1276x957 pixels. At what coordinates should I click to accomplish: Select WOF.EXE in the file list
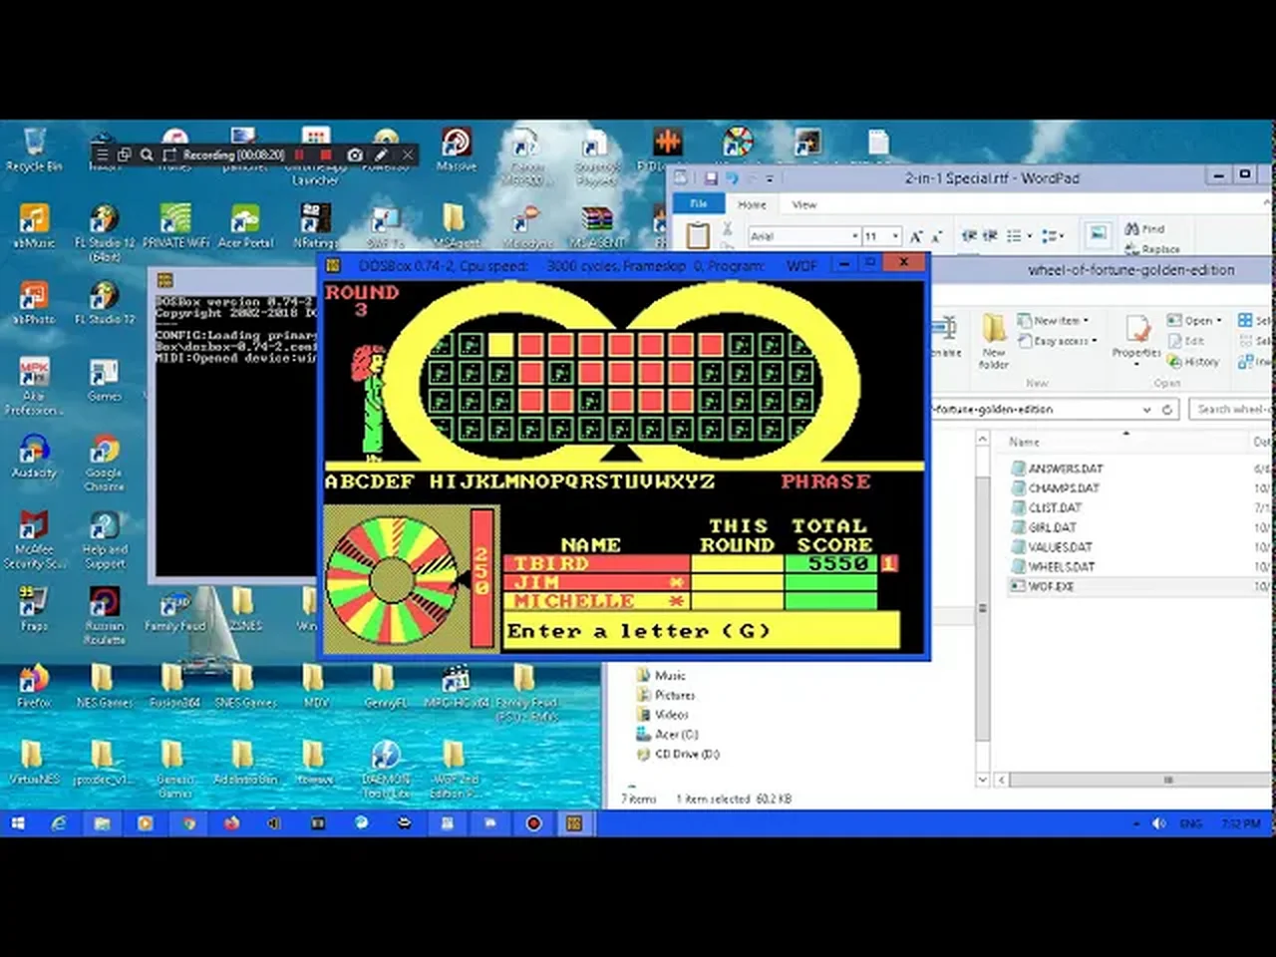[x=1051, y=586]
